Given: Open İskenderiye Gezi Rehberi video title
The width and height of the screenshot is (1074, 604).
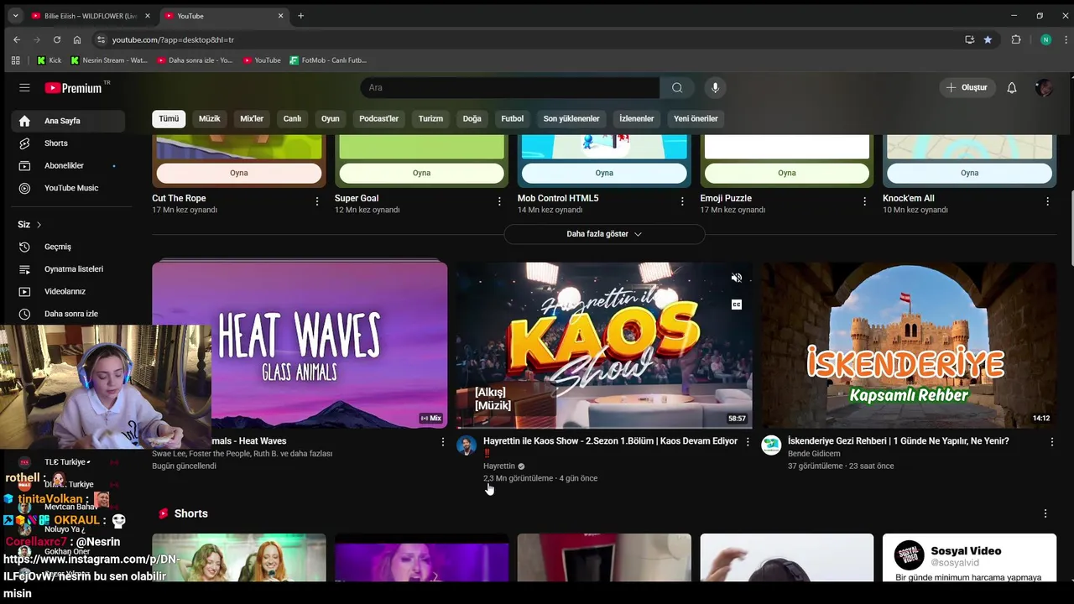Looking at the screenshot, I should [x=899, y=441].
